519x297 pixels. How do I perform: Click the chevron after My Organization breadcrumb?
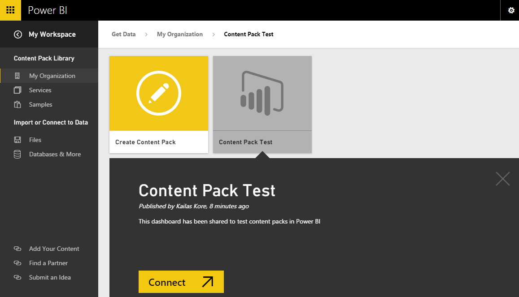(214, 34)
